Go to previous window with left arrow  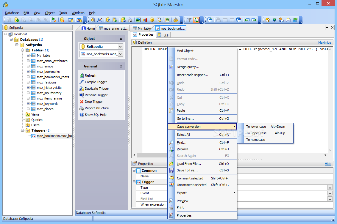coord(247,20)
